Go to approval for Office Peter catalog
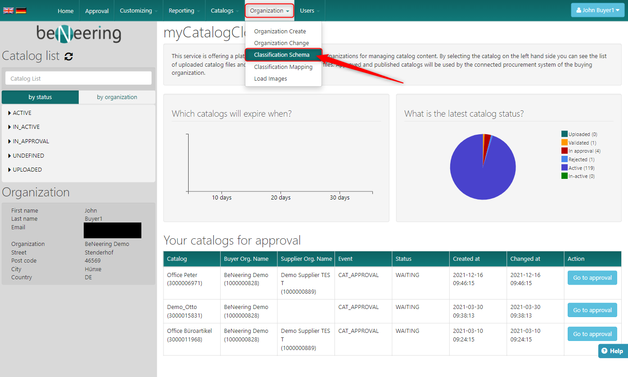Screen dimensions: 628x377 (x=592, y=278)
